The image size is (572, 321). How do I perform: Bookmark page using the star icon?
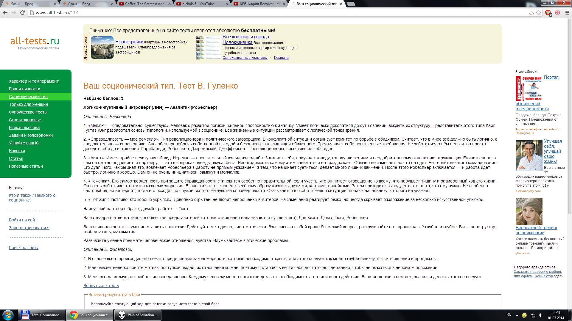pyautogui.click(x=538, y=12)
